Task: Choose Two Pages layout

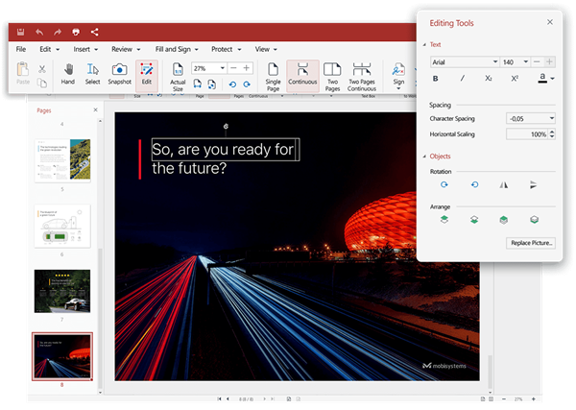Action: (x=331, y=74)
